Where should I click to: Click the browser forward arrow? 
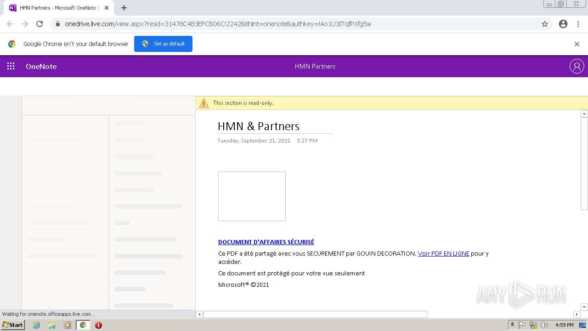click(x=25, y=24)
